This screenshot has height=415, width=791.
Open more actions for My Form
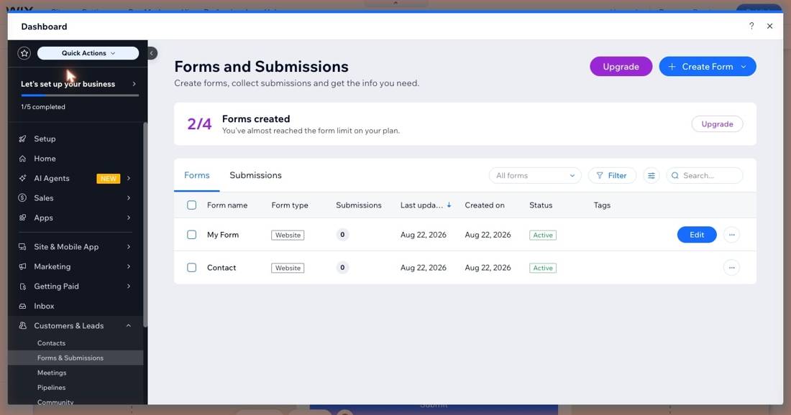click(731, 235)
